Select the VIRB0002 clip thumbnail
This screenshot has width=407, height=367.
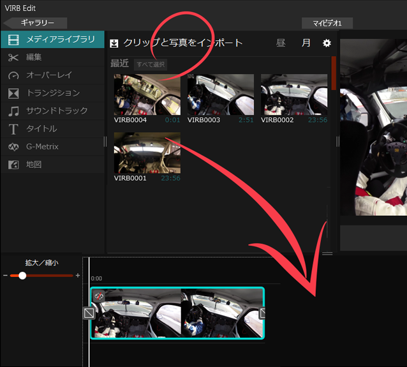(294, 94)
